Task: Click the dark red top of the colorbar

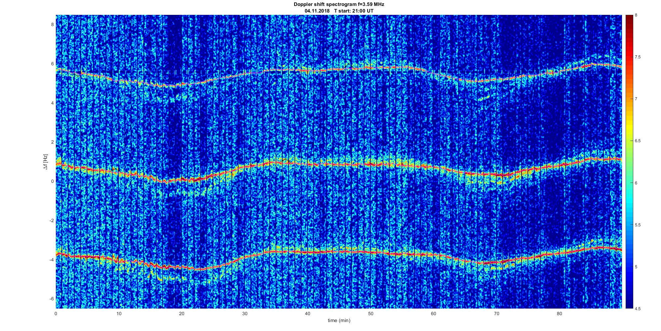Action: pos(629,18)
